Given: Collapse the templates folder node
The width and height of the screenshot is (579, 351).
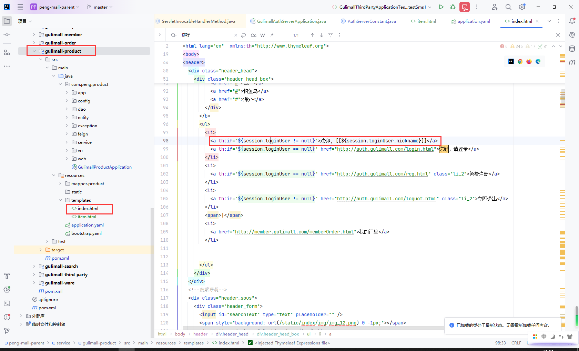Looking at the screenshot, I should pos(60,200).
